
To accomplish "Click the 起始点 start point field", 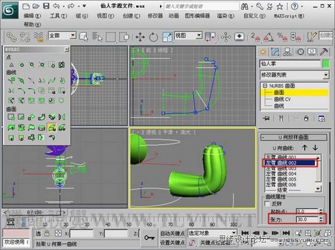I will tap(307, 211).
